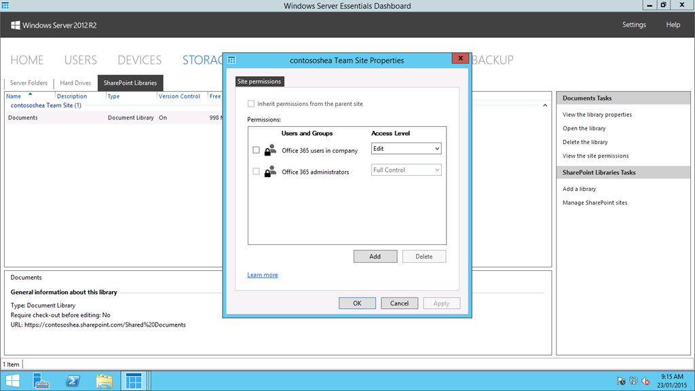Screen dimensions: 695x391
Task: Click the Office 365 administrators group icon
Action: 270,172
